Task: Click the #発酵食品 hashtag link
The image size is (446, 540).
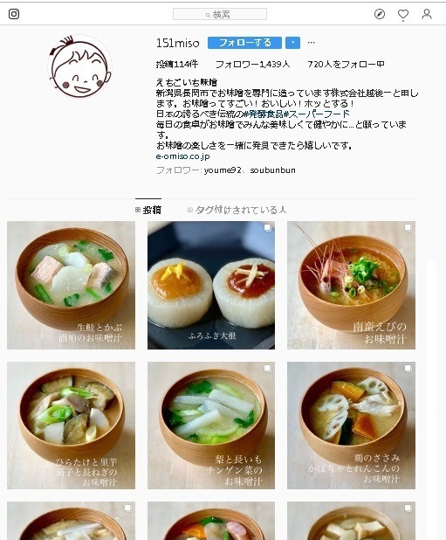Action: [x=263, y=114]
